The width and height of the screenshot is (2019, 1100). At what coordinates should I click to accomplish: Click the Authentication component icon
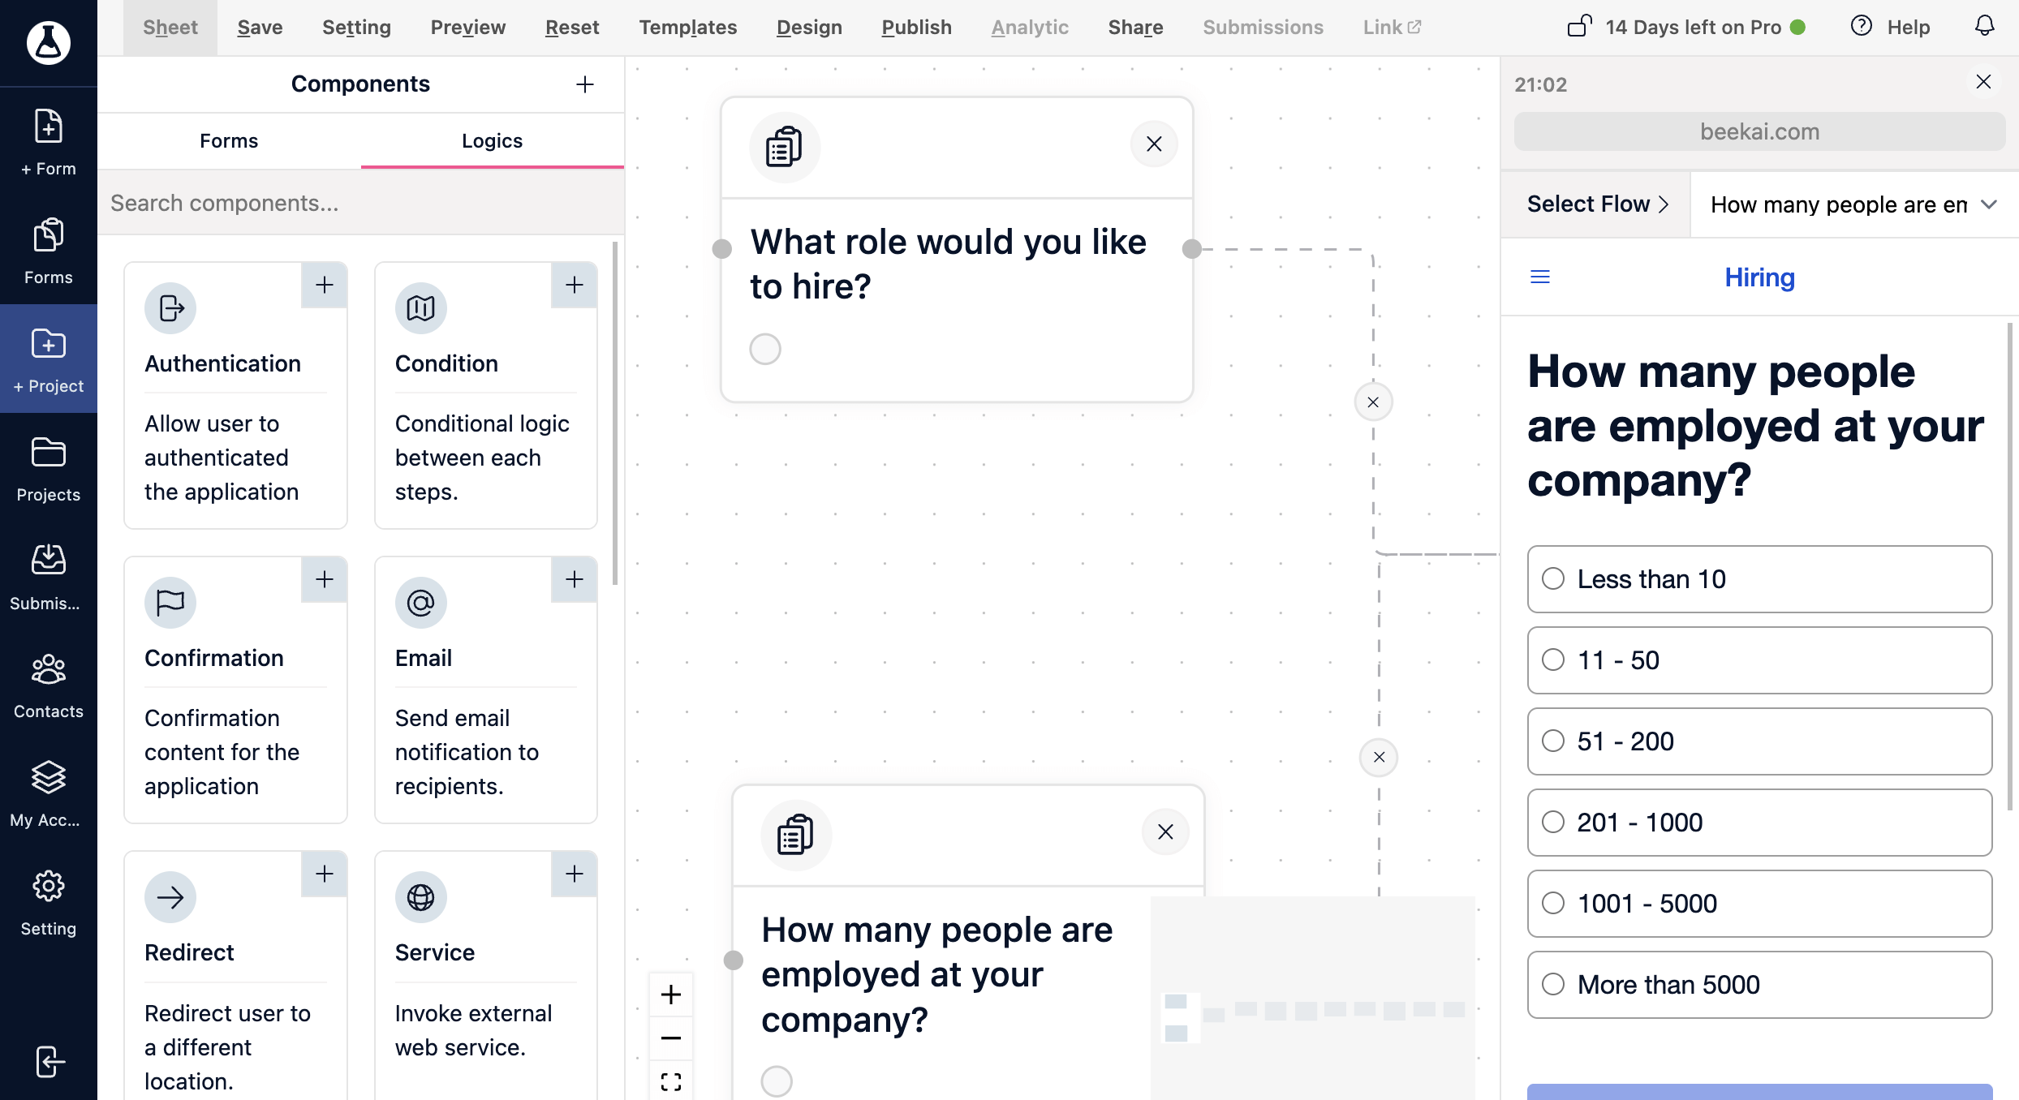coord(170,307)
